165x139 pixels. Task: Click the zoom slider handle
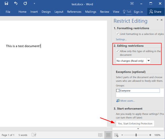click(x=136, y=135)
